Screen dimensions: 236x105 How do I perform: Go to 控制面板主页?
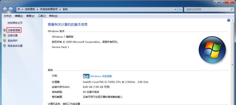pyautogui.click(x=15, y=23)
